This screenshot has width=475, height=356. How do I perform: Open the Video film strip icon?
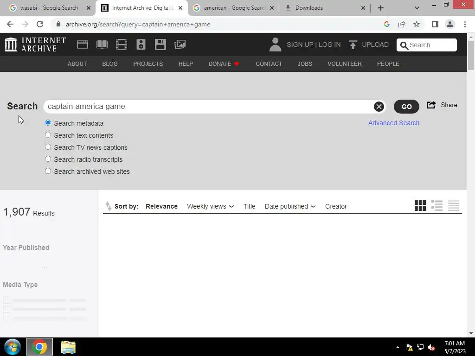[x=121, y=44]
